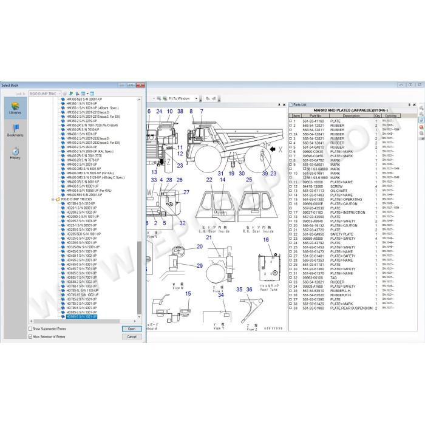Click the book icon beside HM400-1 S/N 1001-UP
This screenshot has height=425, width=425.
[63, 134]
